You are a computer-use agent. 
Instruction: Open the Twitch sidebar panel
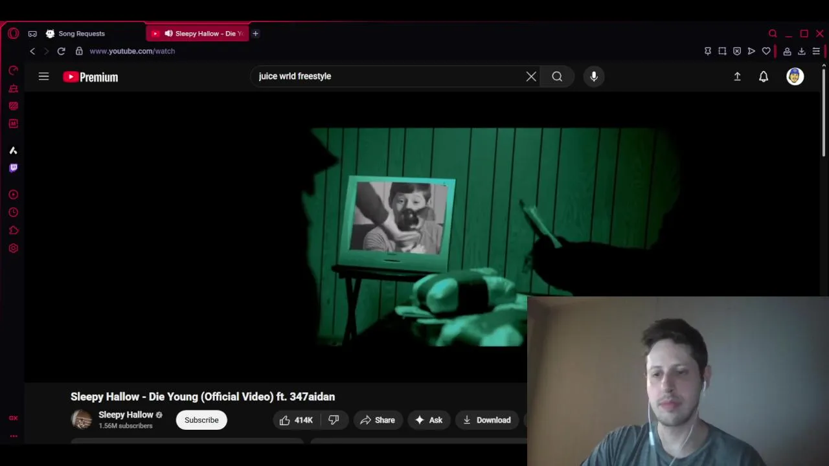13,168
